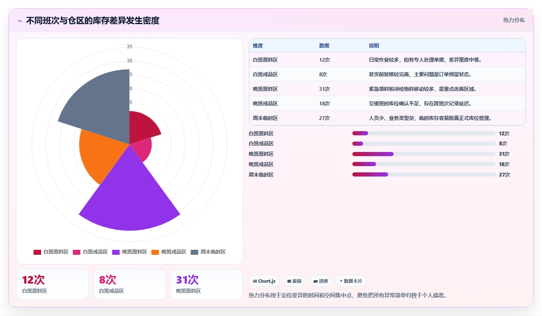The height and width of the screenshot is (316, 542).
Task: Click the 热力分布 label in header
Action: 514,20
